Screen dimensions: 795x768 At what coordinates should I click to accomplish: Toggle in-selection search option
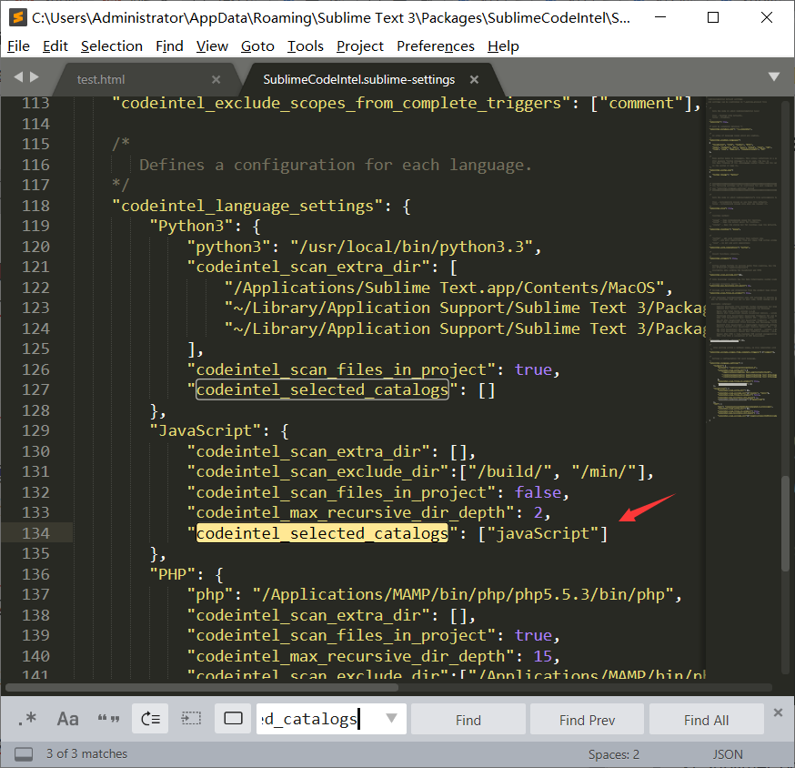[x=191, y=719]
